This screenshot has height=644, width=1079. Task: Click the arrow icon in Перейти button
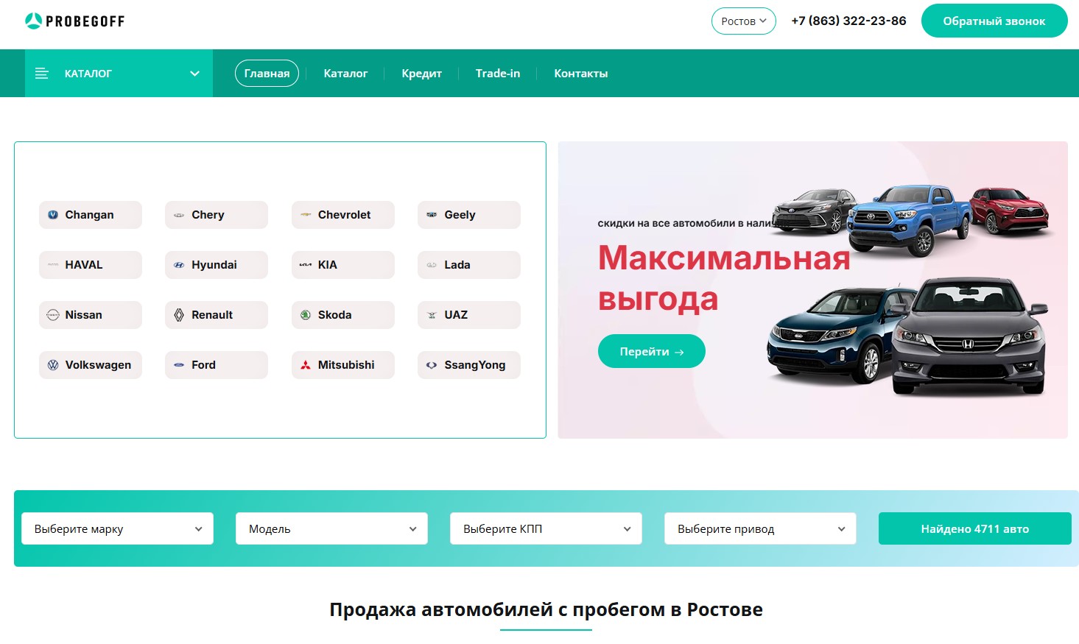click(x=679, y=353)
